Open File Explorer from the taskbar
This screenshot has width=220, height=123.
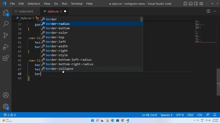pos(108,120)
